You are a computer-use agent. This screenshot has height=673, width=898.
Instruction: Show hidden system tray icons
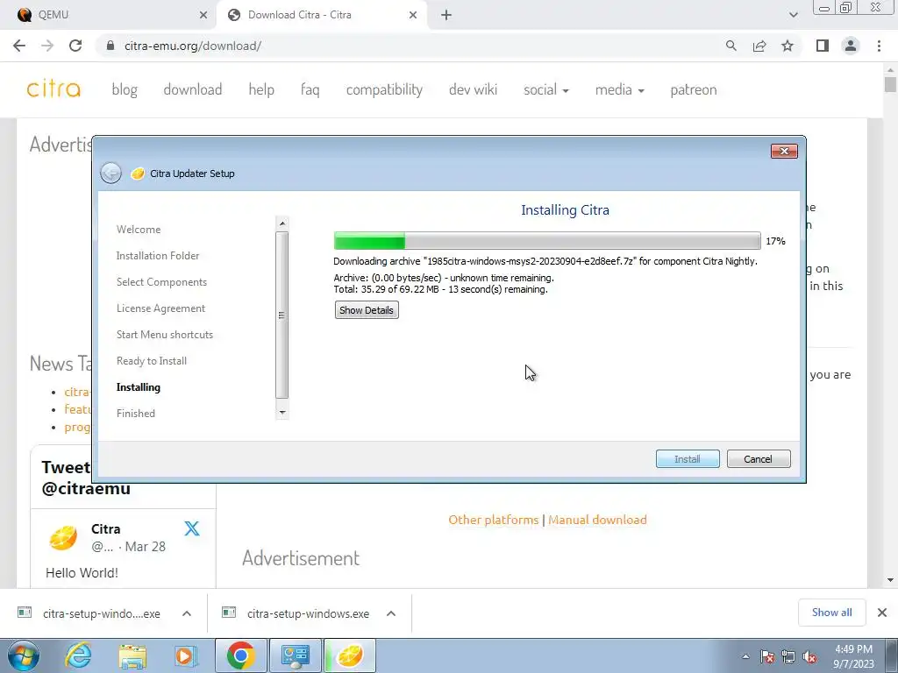(745, 656)
